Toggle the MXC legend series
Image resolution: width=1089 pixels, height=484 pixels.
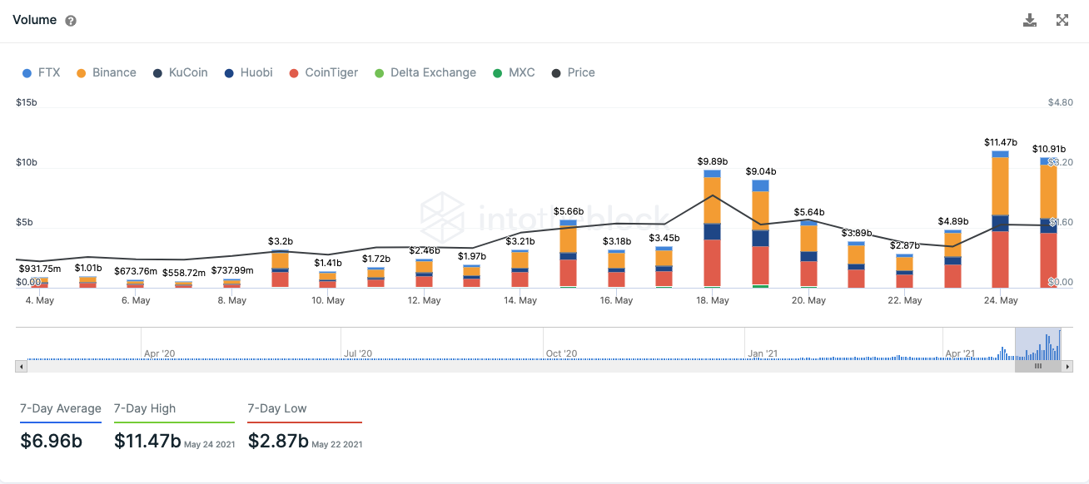tap(515, 72)
